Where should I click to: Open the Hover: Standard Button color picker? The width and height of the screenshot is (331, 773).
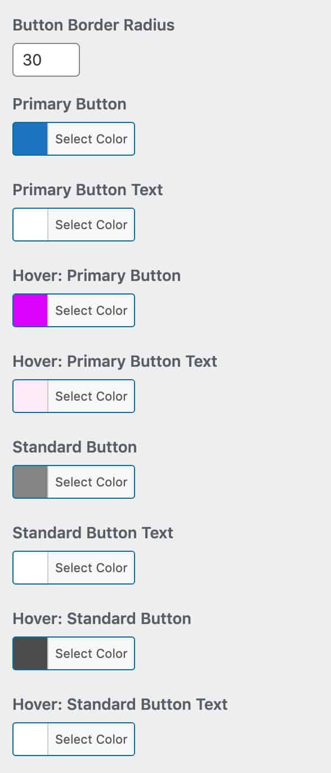pyautogui.click(x=91, y=653)
